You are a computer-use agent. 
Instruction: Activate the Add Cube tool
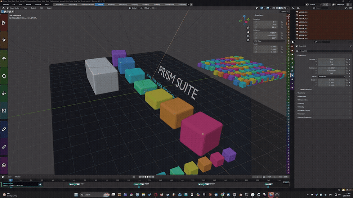click(4, 165)
